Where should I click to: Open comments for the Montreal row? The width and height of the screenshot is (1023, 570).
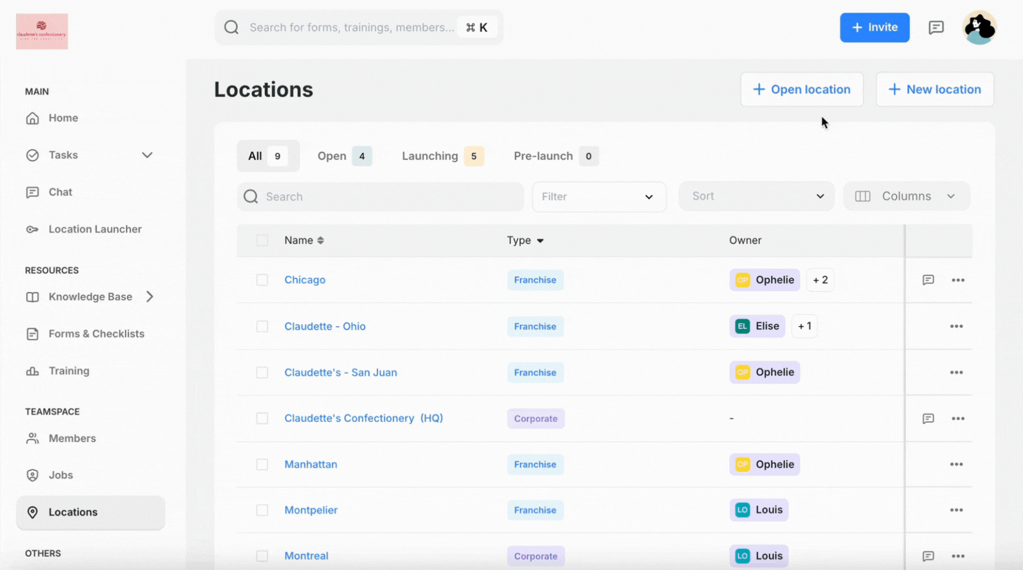point(928,556)
